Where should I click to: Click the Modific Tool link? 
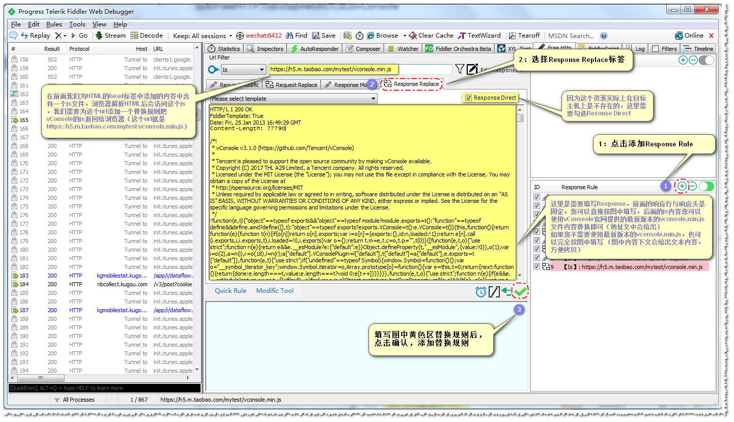pos(275,290)
